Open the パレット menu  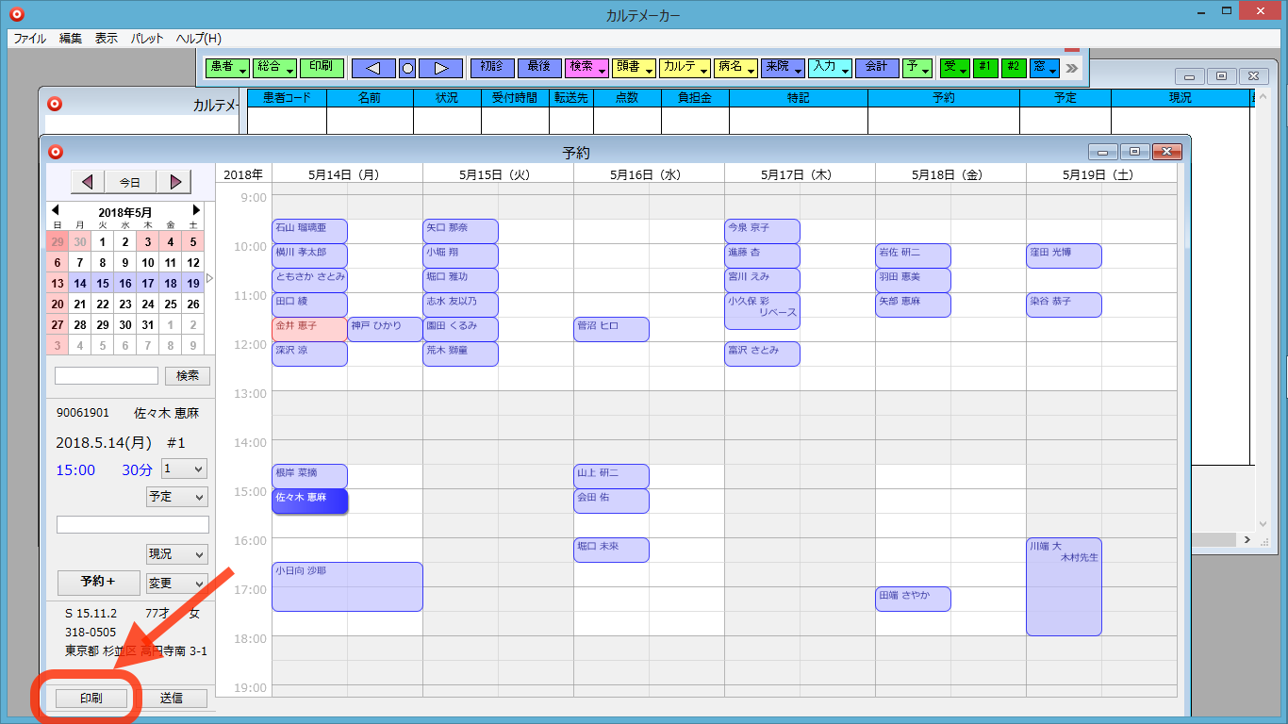(x=146, y=39)
